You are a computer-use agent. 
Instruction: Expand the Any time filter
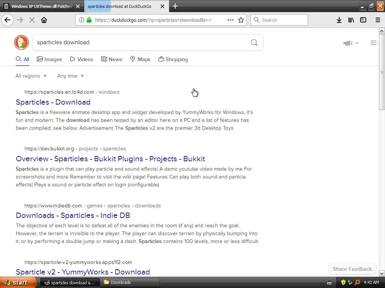[70, 76]
